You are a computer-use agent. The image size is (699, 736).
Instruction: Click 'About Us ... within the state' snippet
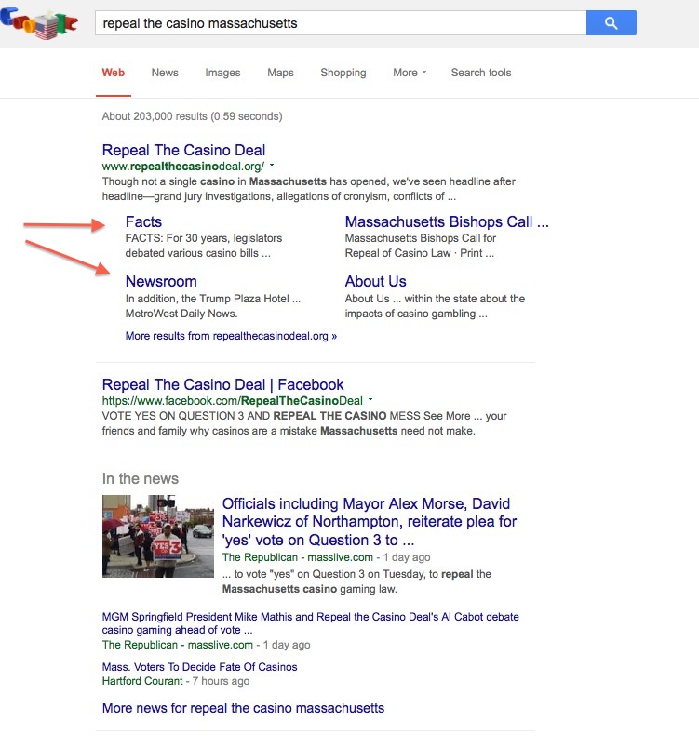435,306
